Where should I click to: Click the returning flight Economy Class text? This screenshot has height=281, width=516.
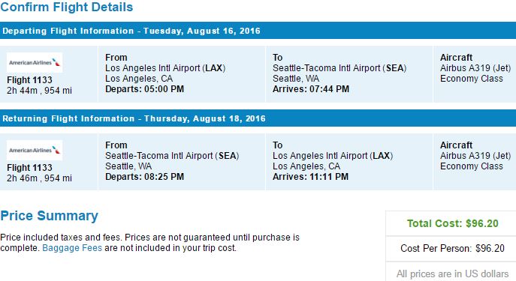[471, 166]
